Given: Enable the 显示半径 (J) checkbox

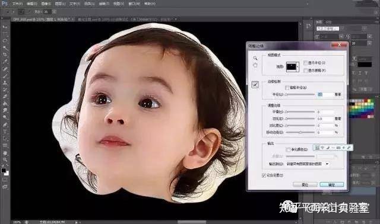Looking at the screenshot, I should [306, 63].
